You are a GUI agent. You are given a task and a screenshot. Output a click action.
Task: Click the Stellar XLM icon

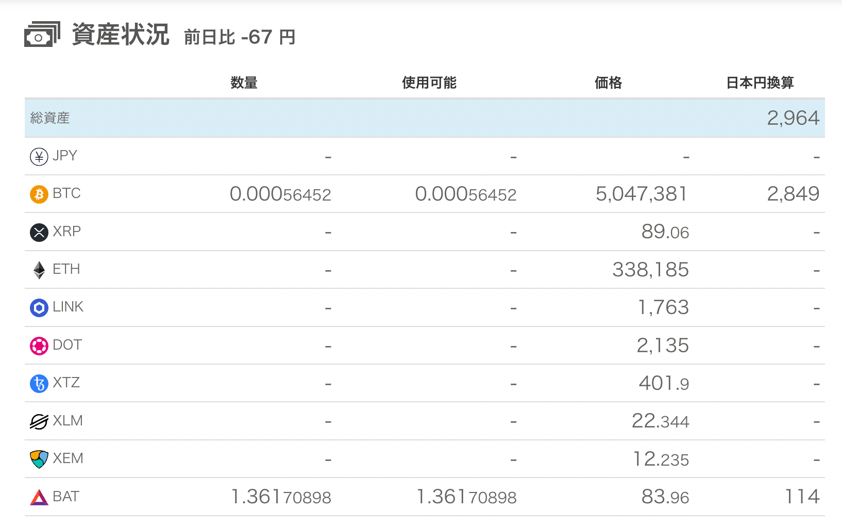(x=39, y=421)
